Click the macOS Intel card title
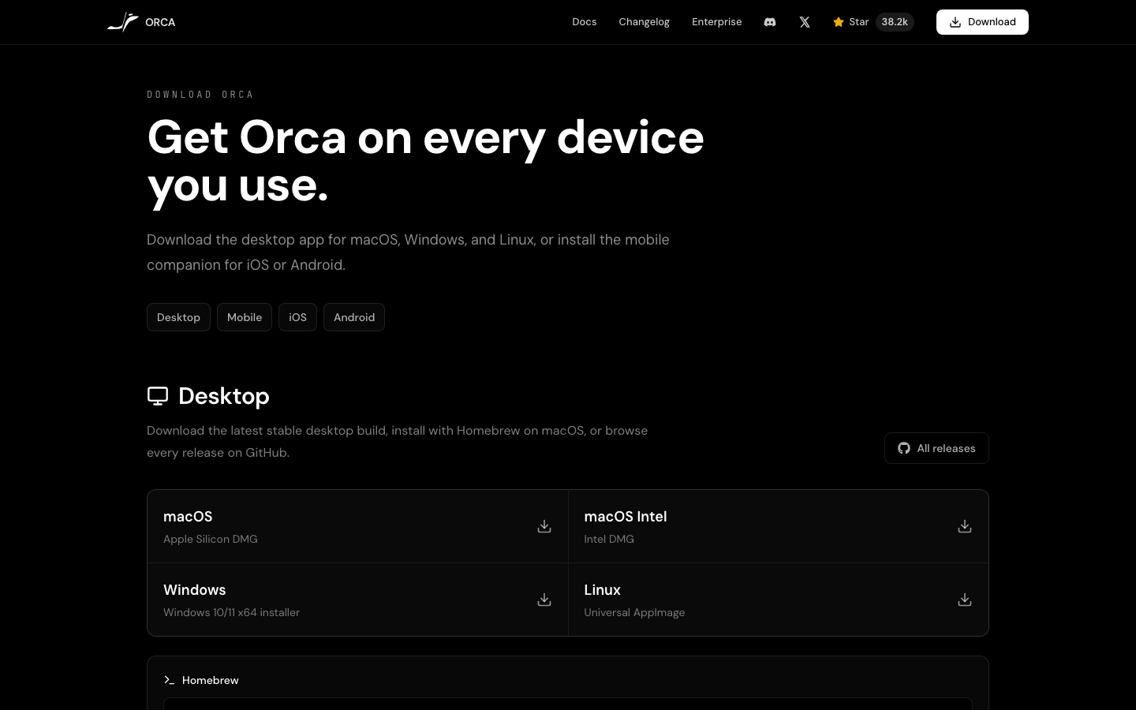The width and height of the screenshot is (1136, 710). [x=626, y=517]
